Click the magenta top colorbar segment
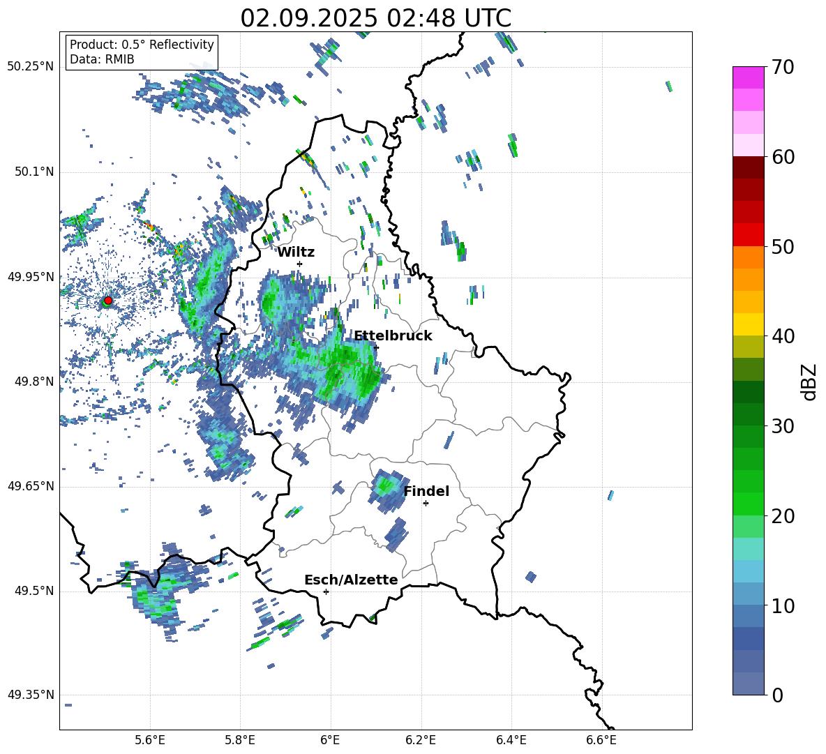Screen dimensions: 826x754 click(x=748, y=77)
